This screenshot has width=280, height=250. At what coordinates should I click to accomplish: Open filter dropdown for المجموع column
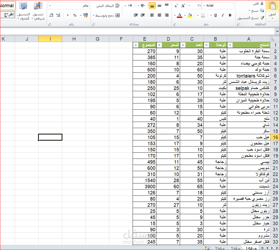pos(136,45)
